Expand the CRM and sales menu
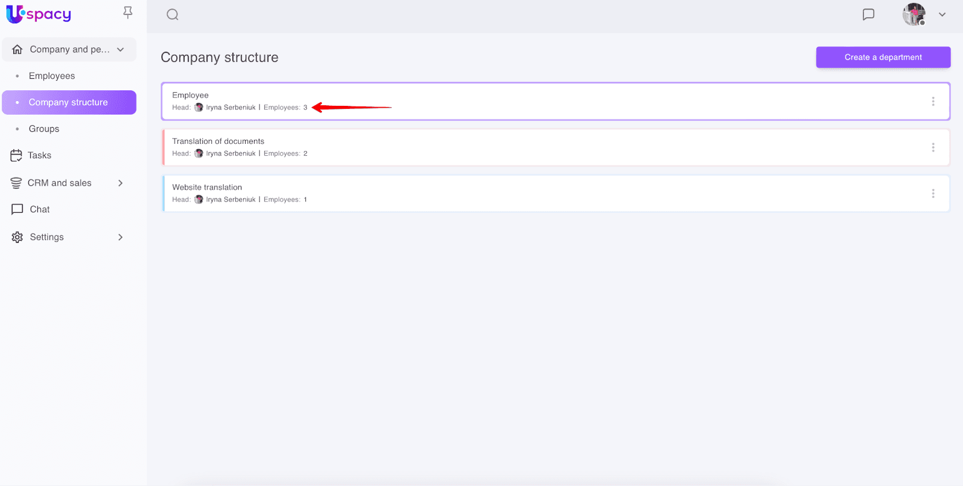Screen dimensions: 963x486 120,183
